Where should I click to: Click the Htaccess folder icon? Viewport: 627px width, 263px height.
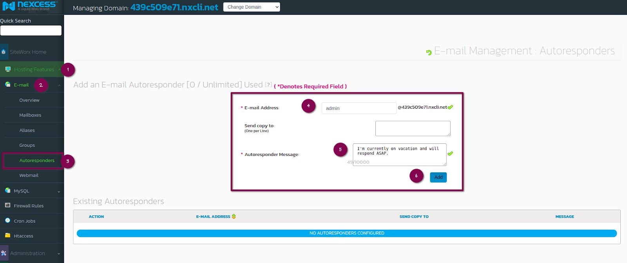click(x=7, y=235)
